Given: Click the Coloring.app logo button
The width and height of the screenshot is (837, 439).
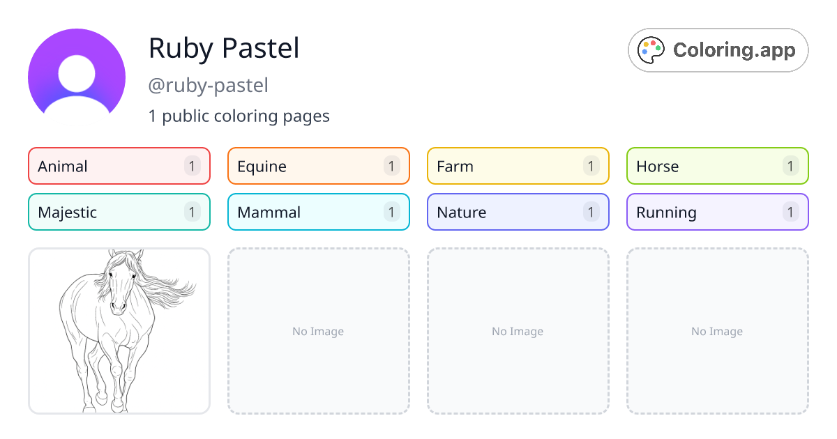Looking at the screenshot, I should [718, 50].
